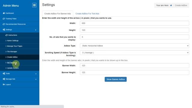Screen dimensions: 192x108
Task: Focus the Banner Width input field
Action: [x=134, y=65]
